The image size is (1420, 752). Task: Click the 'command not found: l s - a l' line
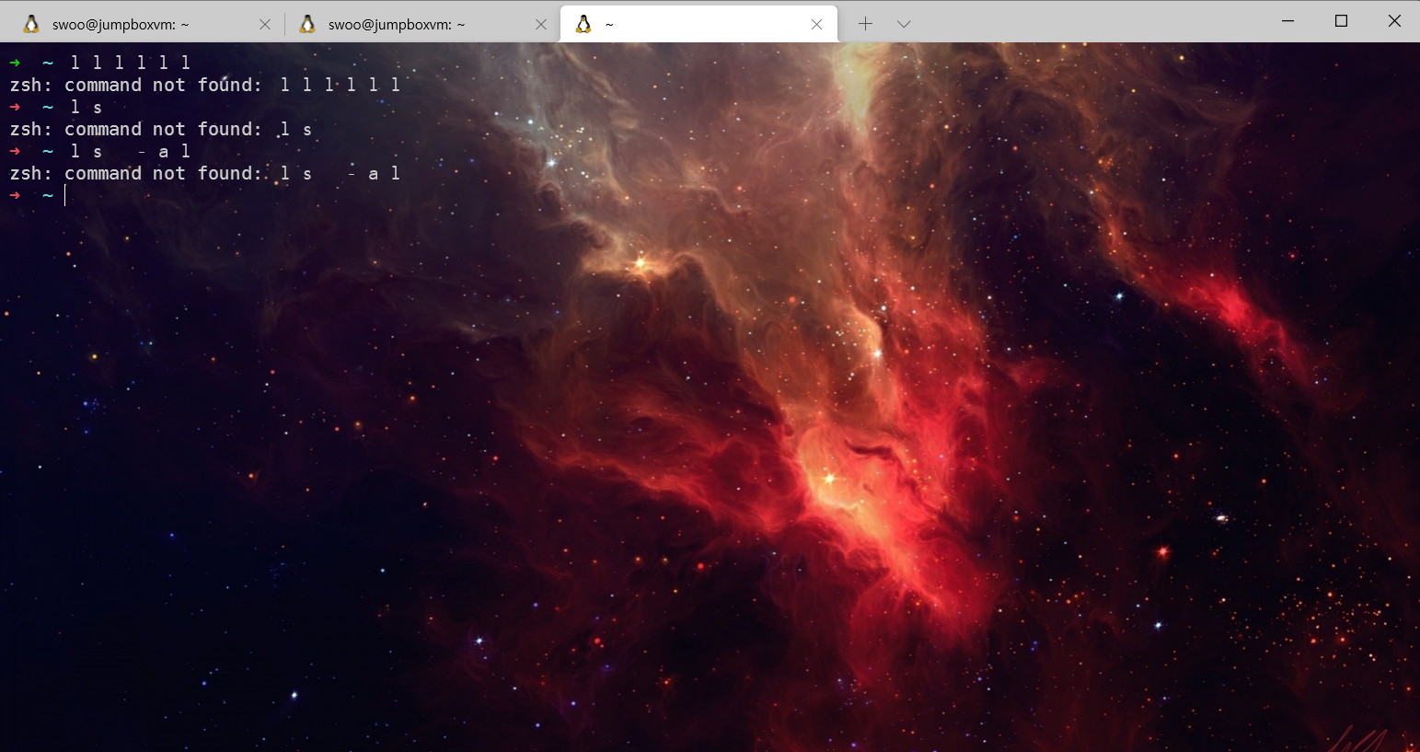pyautogui.click(x=205, y=174)
